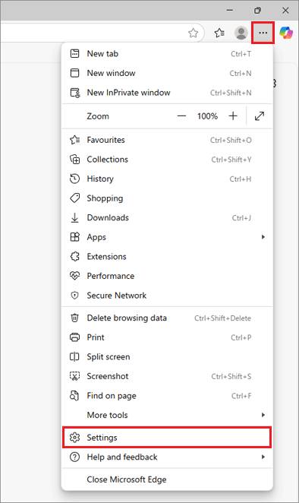Expand the Help and feedback submenu arrow

(x=263, y=457)
